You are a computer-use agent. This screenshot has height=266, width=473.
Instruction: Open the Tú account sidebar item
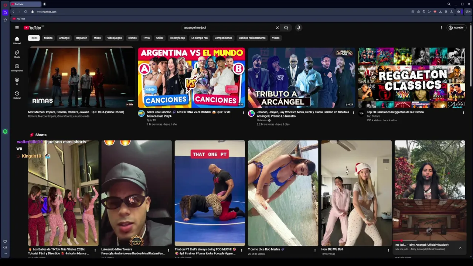pyautogui.click(x=17, y=82)
